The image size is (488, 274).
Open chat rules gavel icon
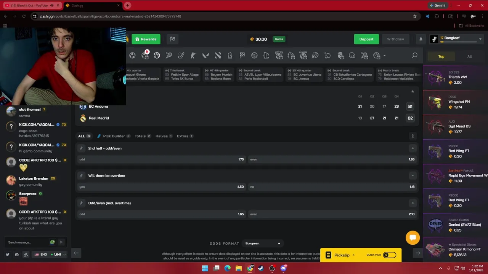(x=26, y=254)
